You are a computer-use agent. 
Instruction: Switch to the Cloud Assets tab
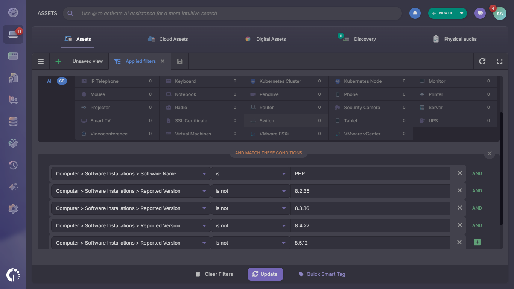(x=168, y=39)
